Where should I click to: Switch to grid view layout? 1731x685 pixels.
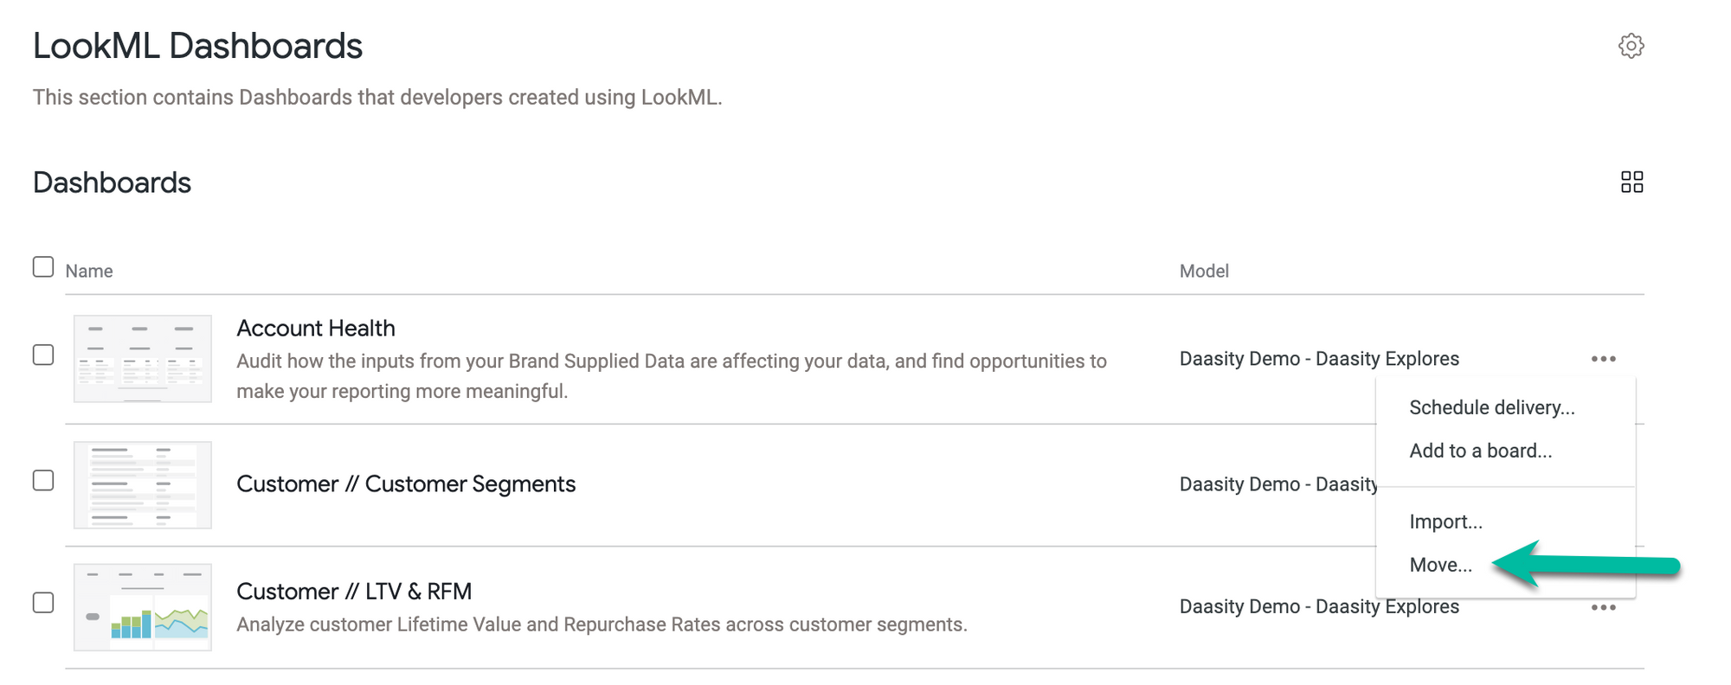[1631, 182]
